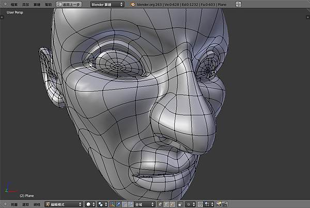310x208 pixels.
Task: Click the Blender logo icon in header
Action: point(133,4)
